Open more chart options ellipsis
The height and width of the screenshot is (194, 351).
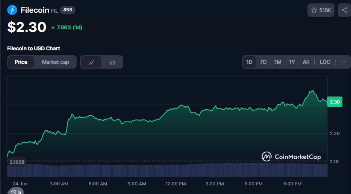[344, 62]
